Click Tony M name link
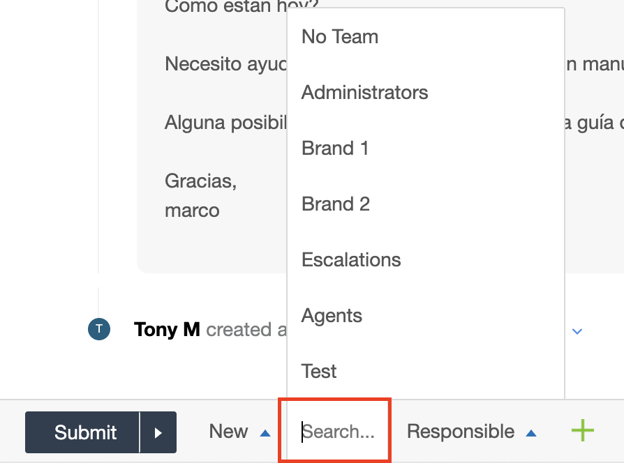 point(167,330)
